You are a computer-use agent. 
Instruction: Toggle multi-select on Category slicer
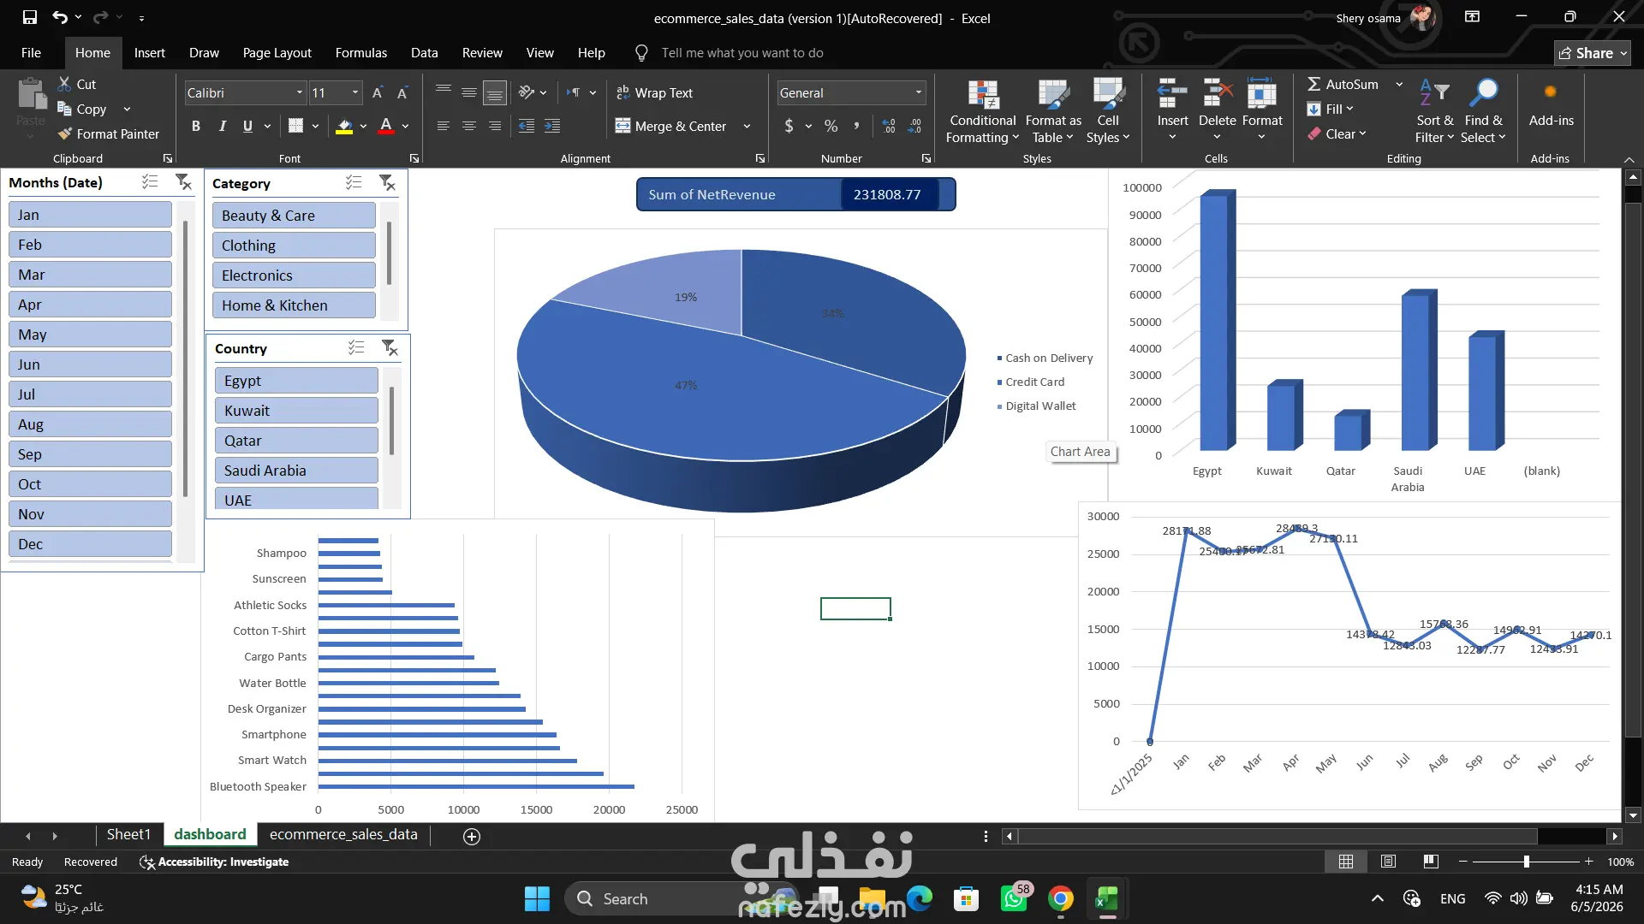[354, 182]
